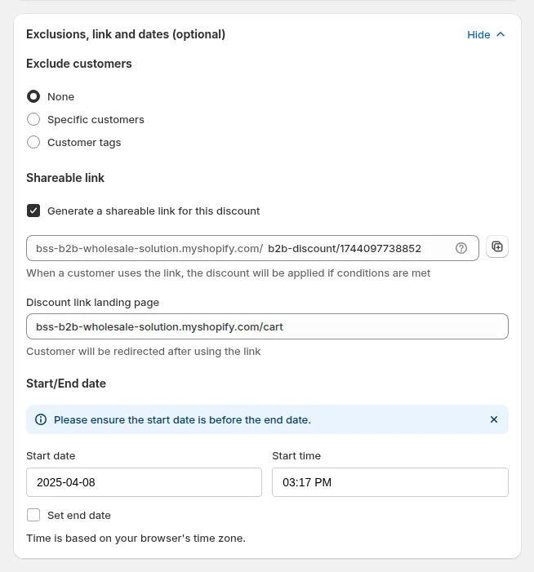
Task: Select the Customer tags radio button
Action: 33,142
